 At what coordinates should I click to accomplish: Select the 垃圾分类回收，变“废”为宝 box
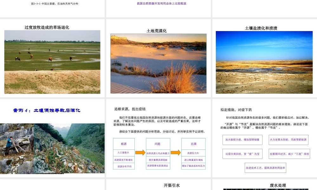243,154
